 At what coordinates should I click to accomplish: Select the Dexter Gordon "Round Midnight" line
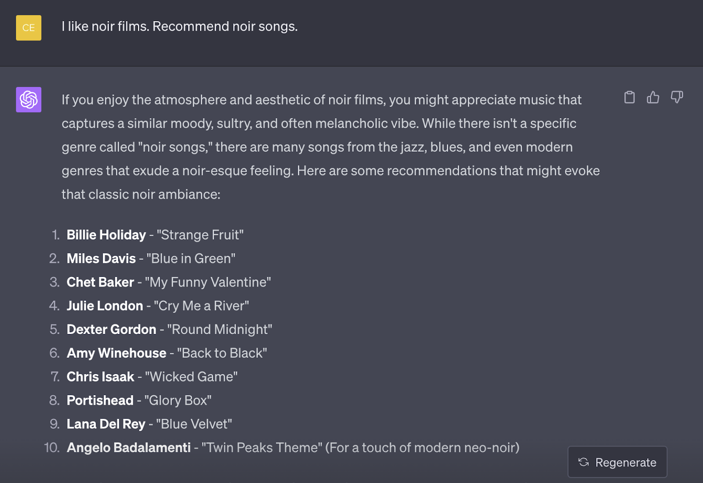169,330
